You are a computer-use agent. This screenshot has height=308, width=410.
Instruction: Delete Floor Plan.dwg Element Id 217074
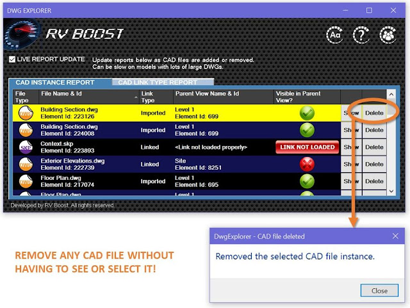point(374,181)
